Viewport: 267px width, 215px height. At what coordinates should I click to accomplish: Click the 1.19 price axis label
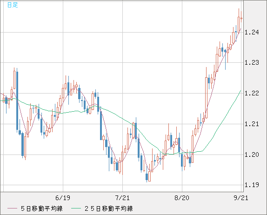point(252,185)
